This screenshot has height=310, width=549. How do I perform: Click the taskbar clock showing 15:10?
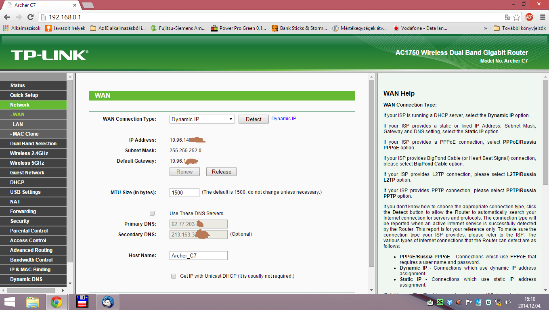(530, 302)
